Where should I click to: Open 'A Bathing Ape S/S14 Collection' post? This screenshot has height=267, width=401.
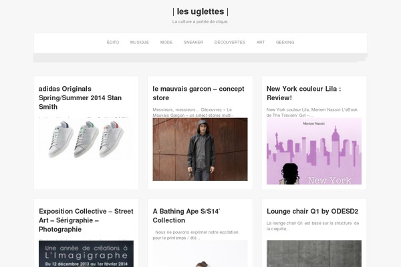tap(186, 216)
